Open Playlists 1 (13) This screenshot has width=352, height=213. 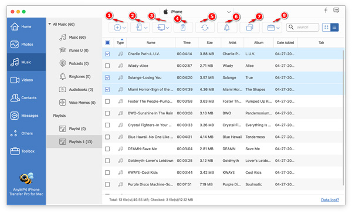click(x=74, y=141)
